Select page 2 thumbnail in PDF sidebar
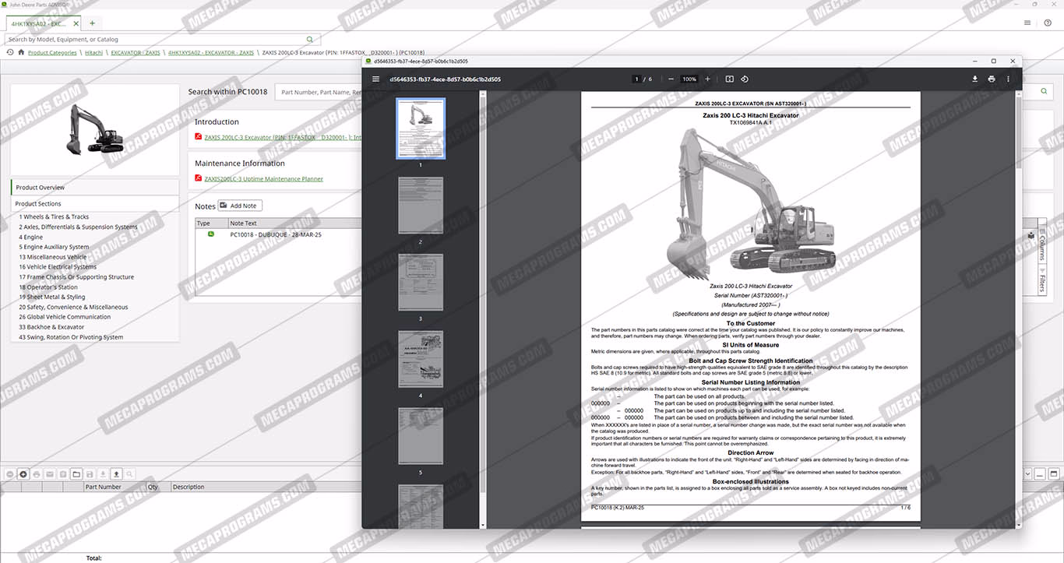This screenshot has width=1064, height=563. click(x=421, y=206)
